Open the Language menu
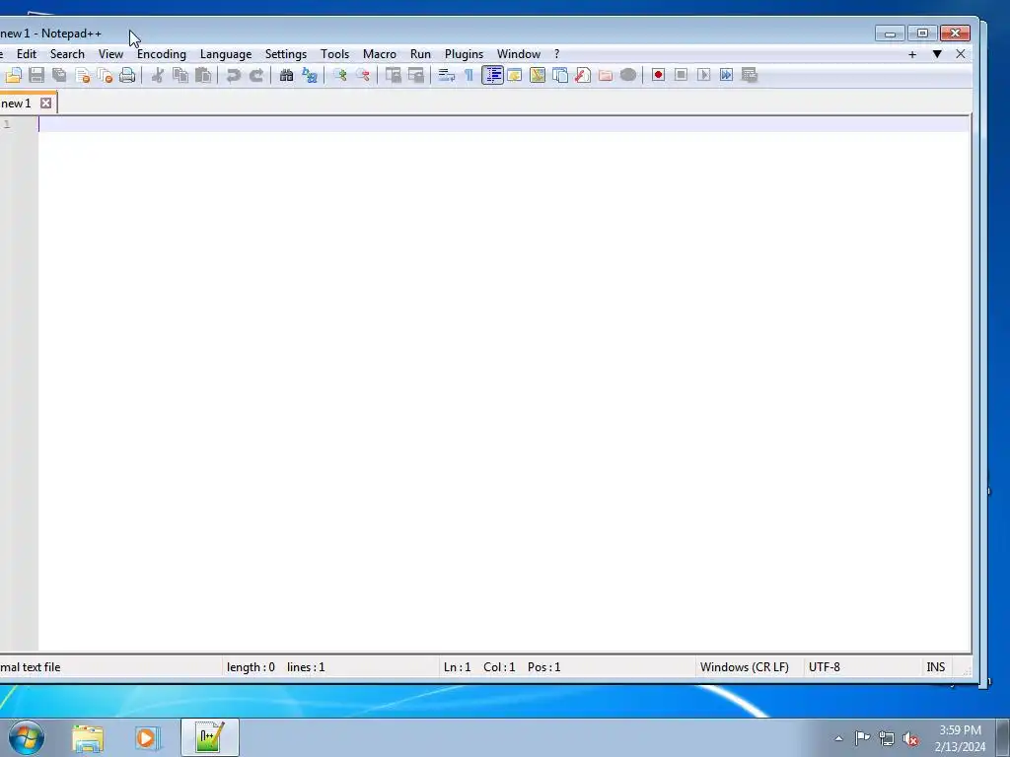 [x=226, y=54]
